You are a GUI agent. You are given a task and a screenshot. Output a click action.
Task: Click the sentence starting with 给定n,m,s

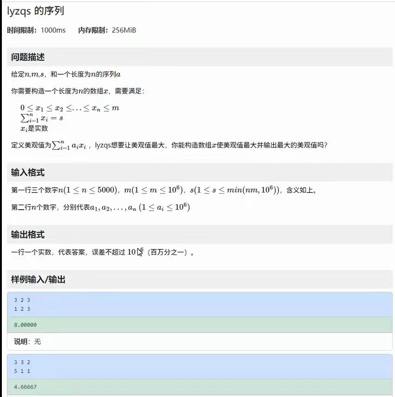coord(66,74)
